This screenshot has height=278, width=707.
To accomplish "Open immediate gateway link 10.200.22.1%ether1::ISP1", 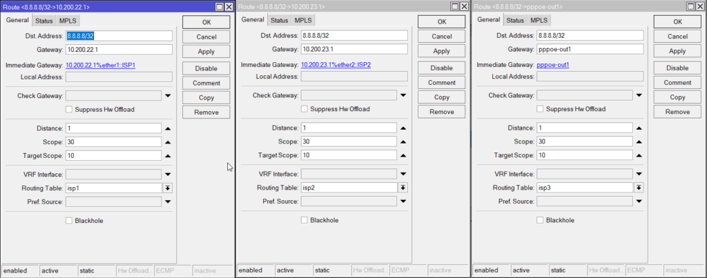I will pos(101,66).
